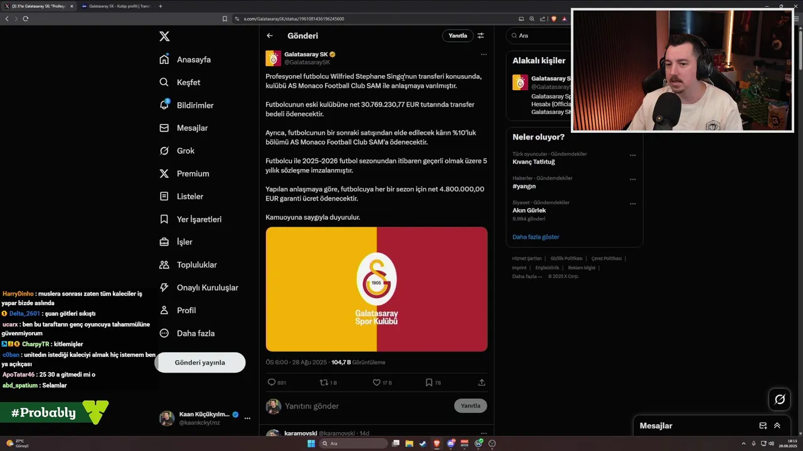803x451 pixels.
Task: Open a new browser tab
Action: [161, 6]
